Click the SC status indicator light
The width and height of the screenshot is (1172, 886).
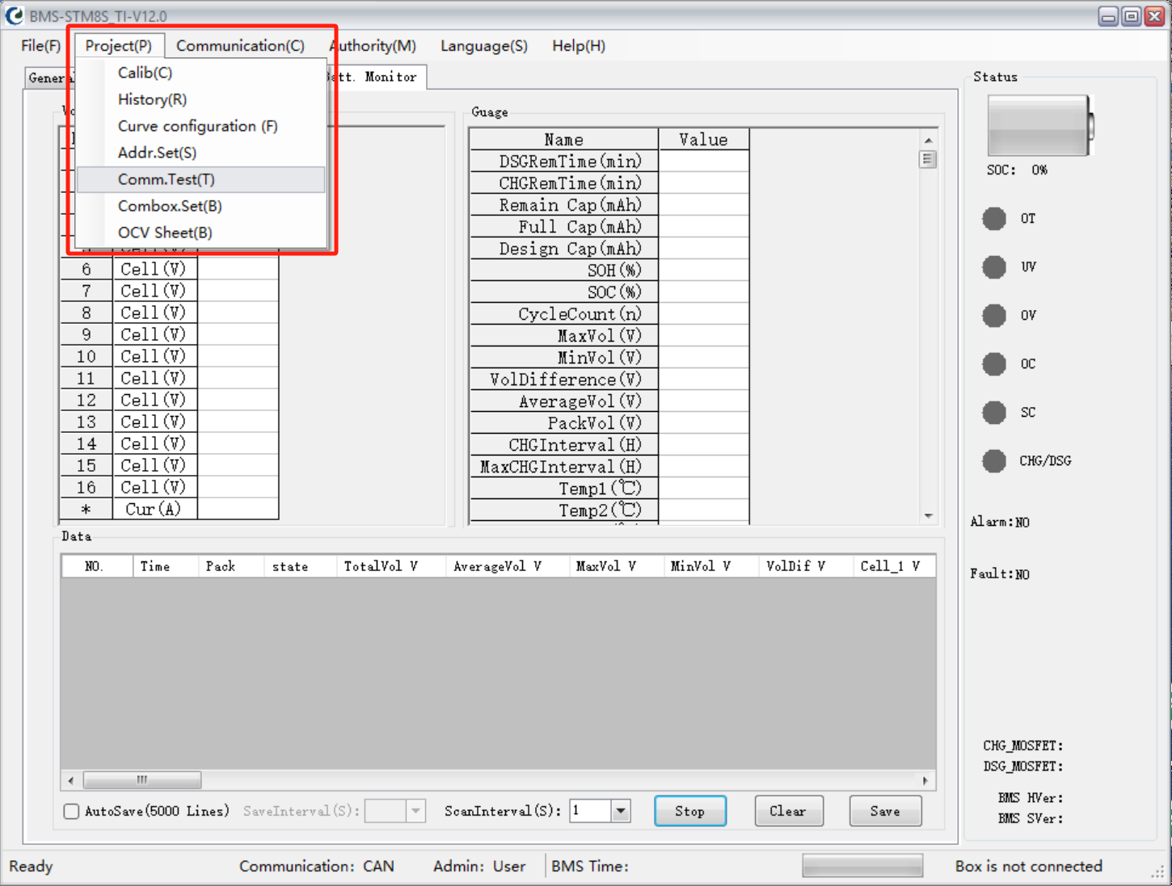(993, 413)
